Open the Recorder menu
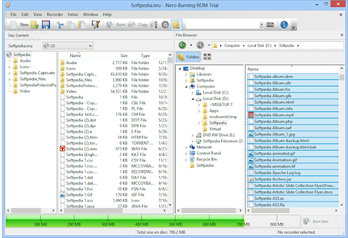The height and width of the screenshot is (238, 348). [x=55, y=15]
